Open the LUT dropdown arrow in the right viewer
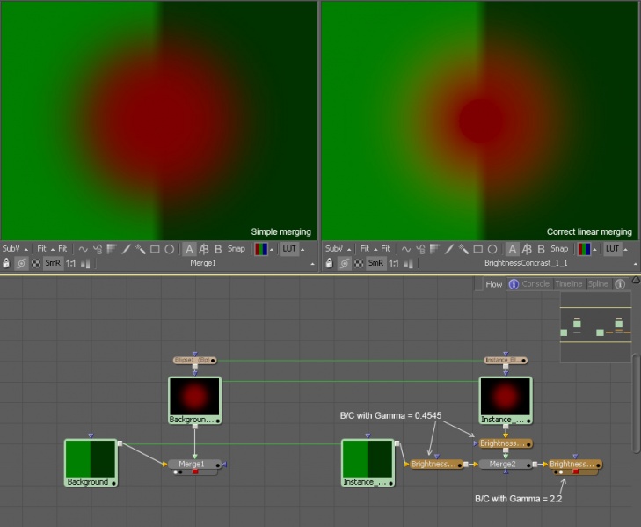This screenshot has width=641, height=527. [626, 250]
